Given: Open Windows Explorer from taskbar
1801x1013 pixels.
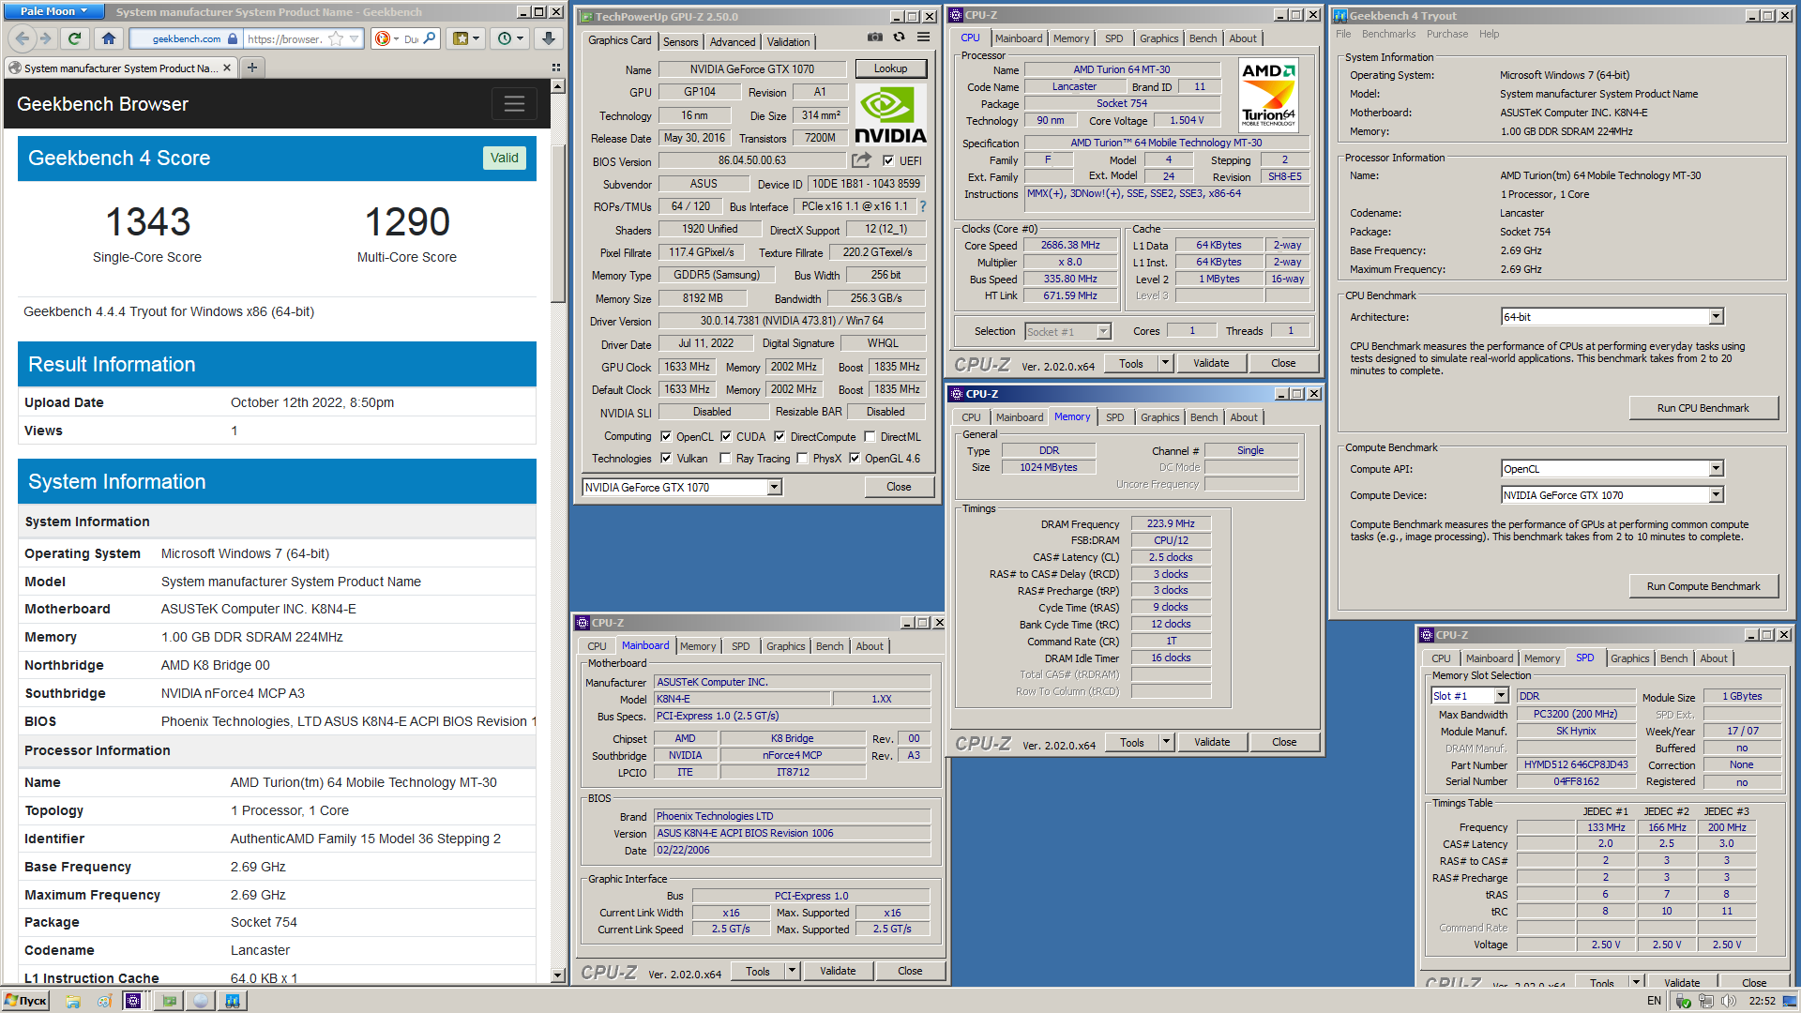Looking at the screenshot, I should click(x=73, y=1001).
